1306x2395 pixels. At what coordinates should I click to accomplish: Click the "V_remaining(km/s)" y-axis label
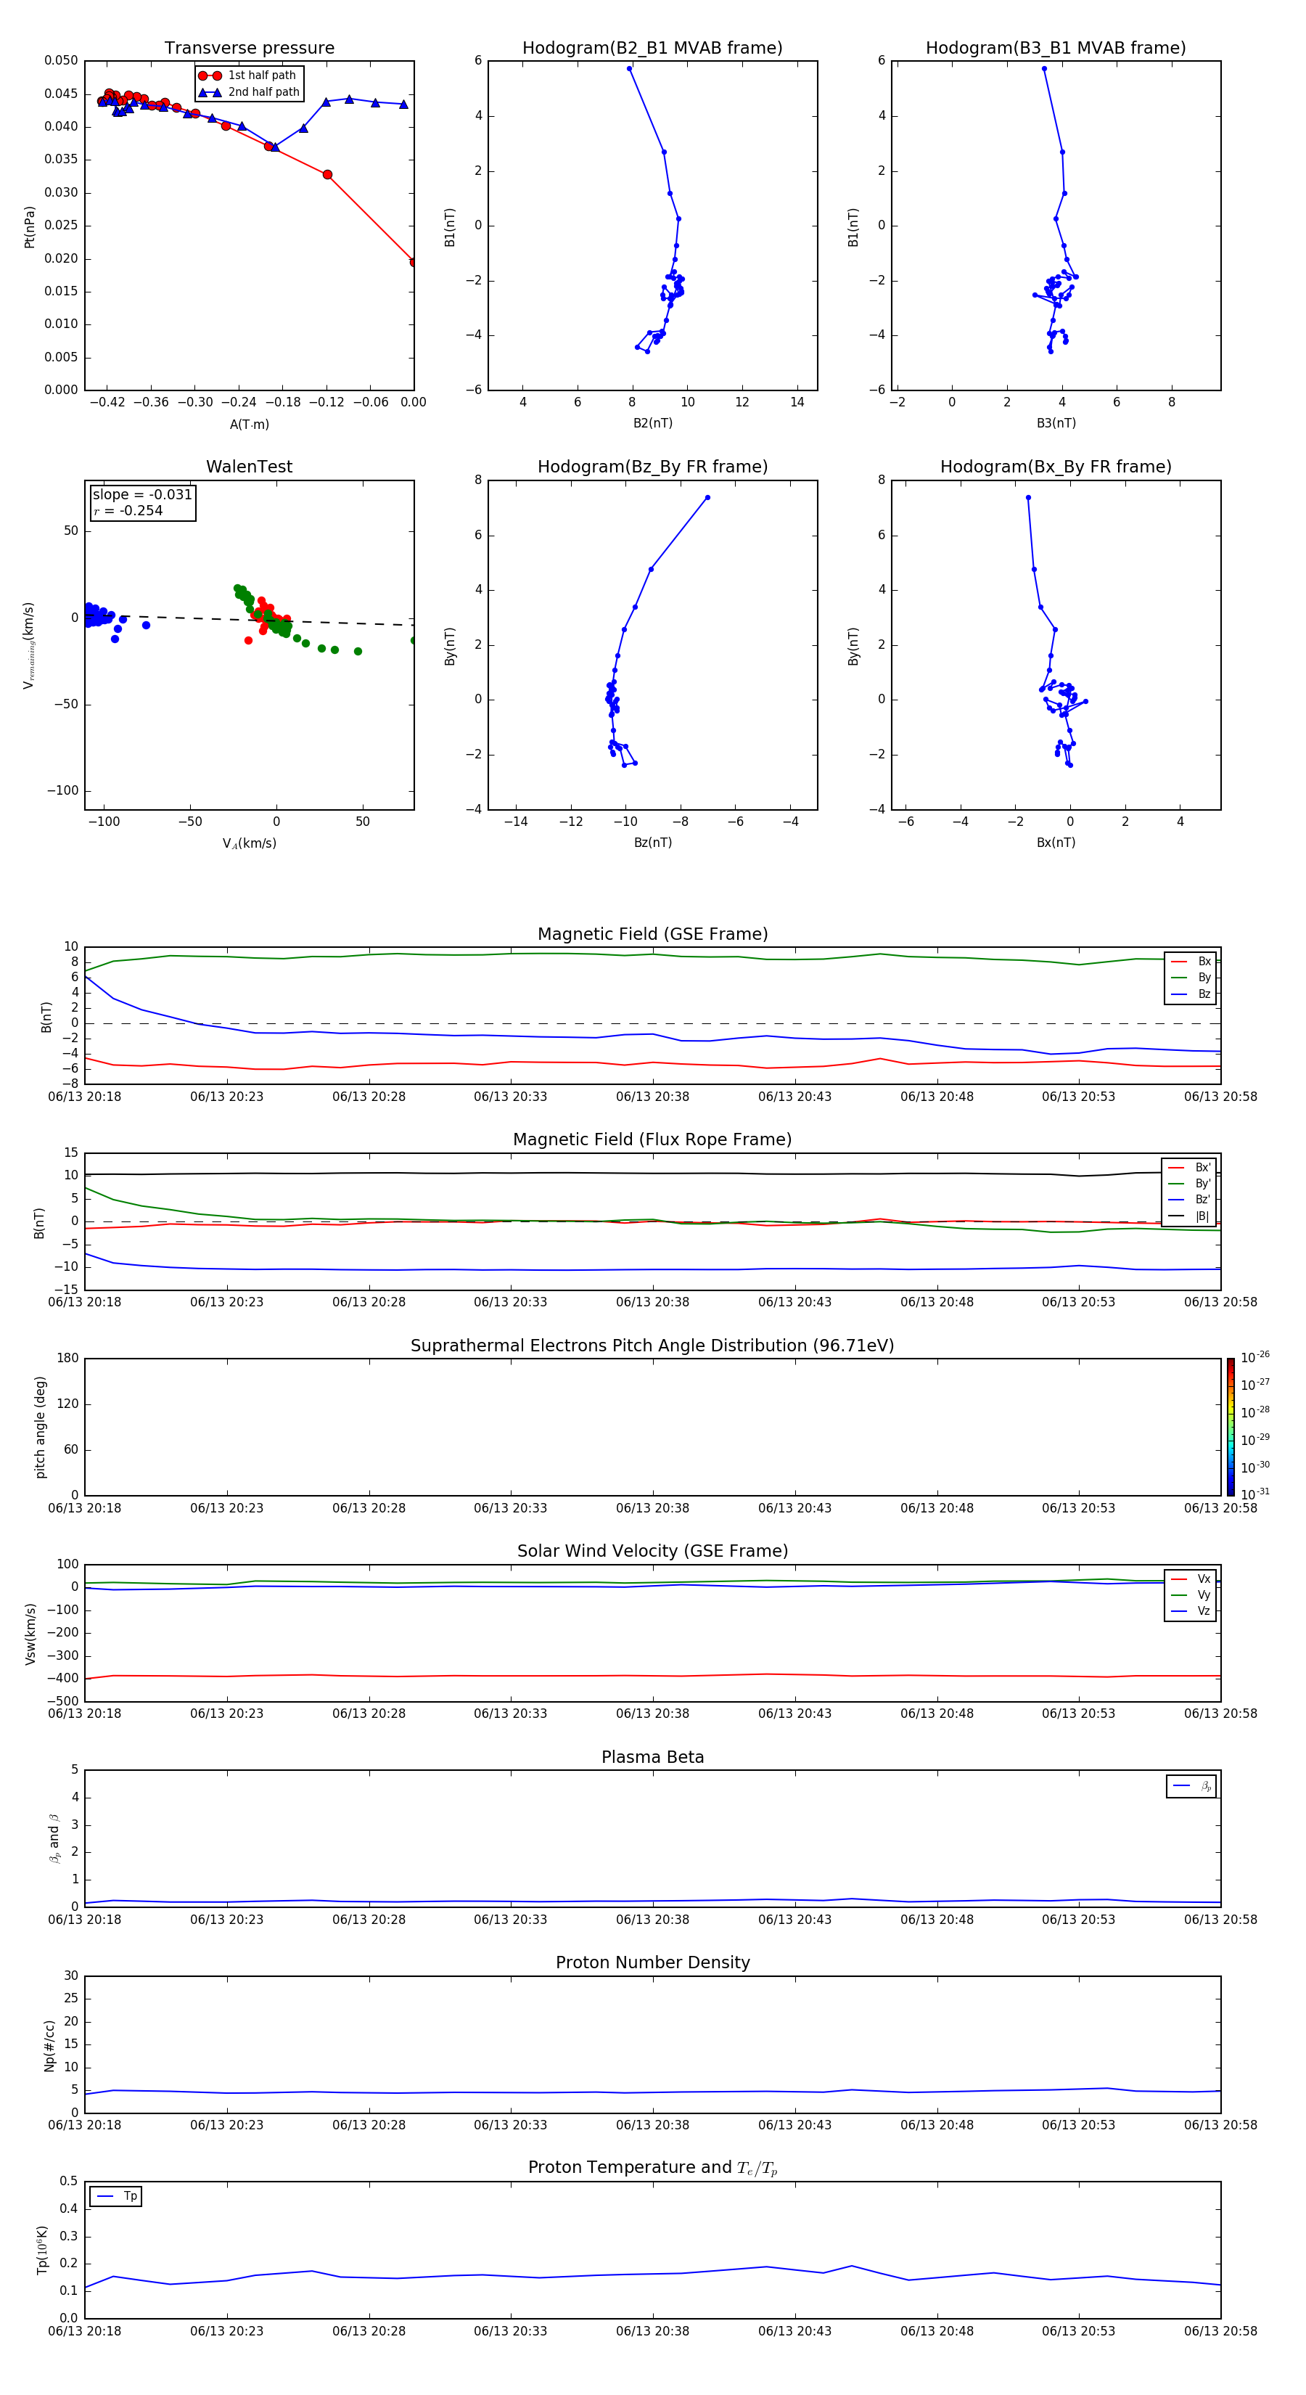pos(30,645)
